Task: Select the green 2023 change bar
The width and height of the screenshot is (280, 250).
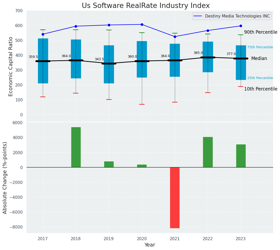Action: [241, 156]
